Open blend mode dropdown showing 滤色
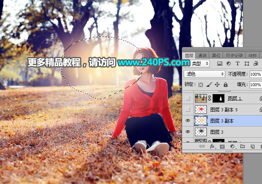 pos(204,74)
